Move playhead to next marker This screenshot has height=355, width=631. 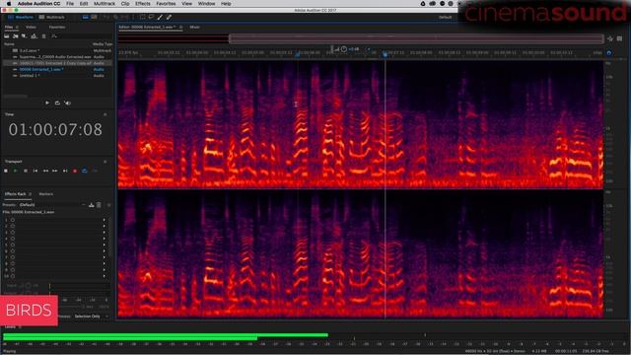[x=65, y=171]
